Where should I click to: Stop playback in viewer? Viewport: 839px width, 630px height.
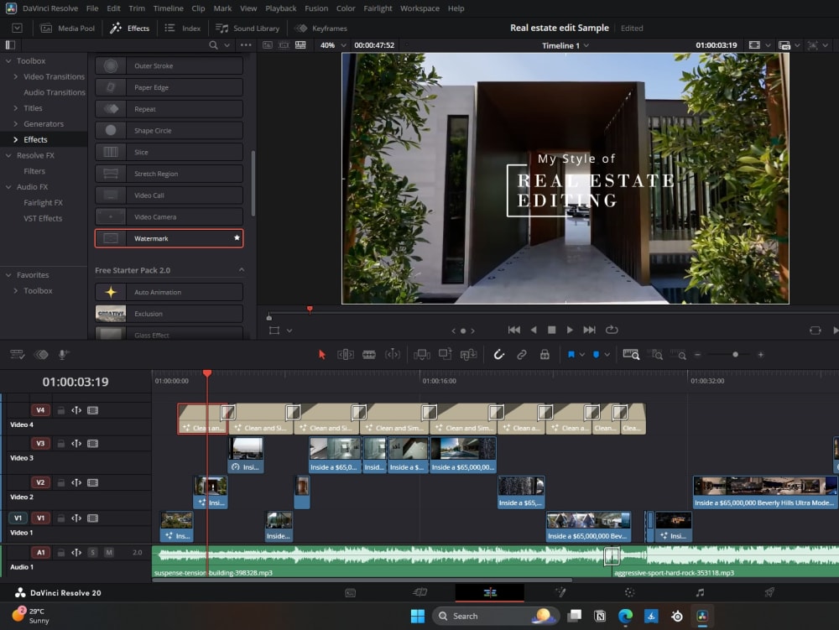pyautogui.click(x=552, y=330)
